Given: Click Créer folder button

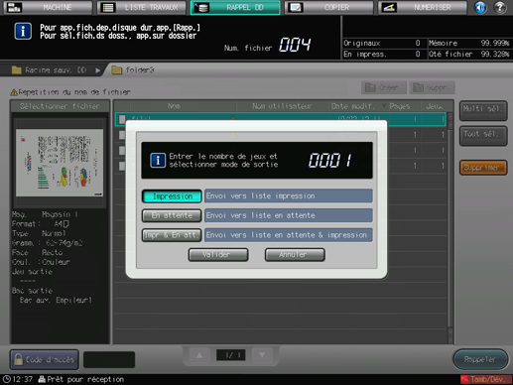Looking at the screenshot, I should click(384, 87).
